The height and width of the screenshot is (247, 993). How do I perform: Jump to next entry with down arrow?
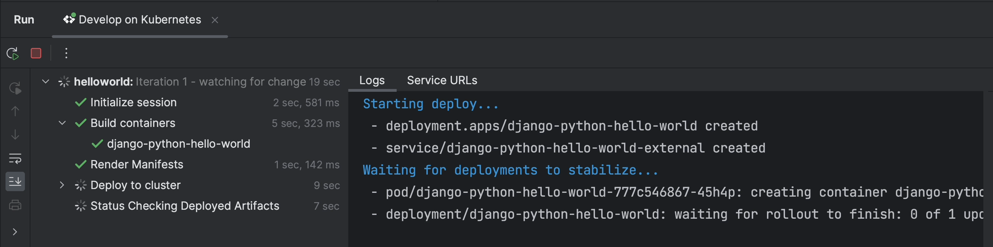pyautogui.click(x=15, y=135)
